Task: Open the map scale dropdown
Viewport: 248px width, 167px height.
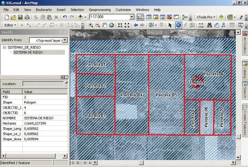Action: coord(132,17)
